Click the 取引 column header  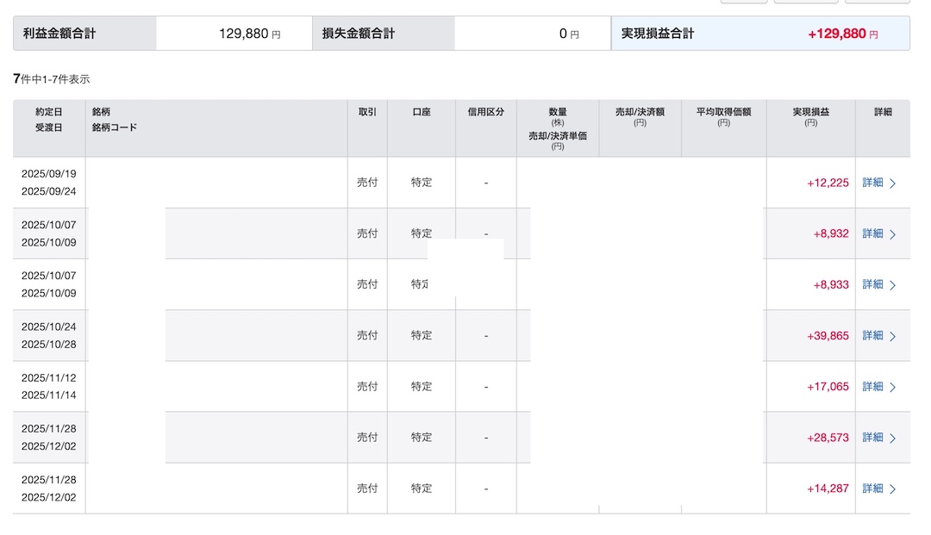tap(367, 112)
